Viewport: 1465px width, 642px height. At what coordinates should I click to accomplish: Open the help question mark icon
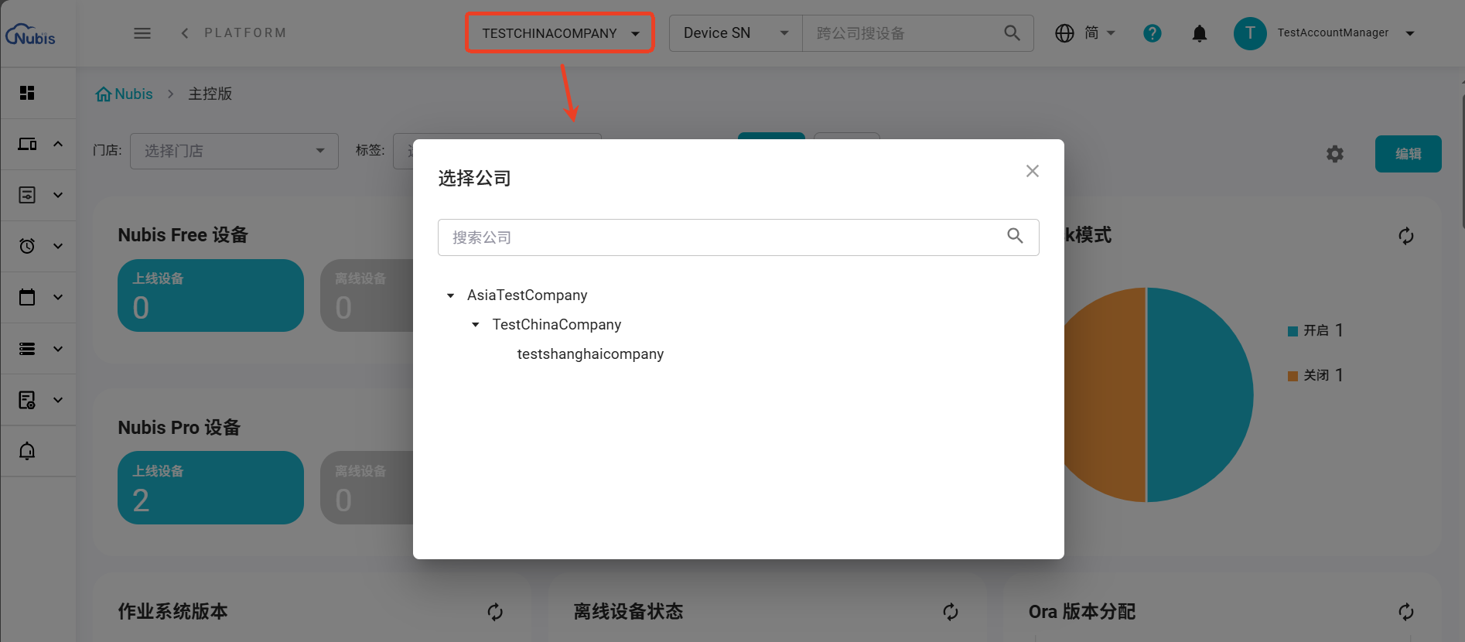1152,33
